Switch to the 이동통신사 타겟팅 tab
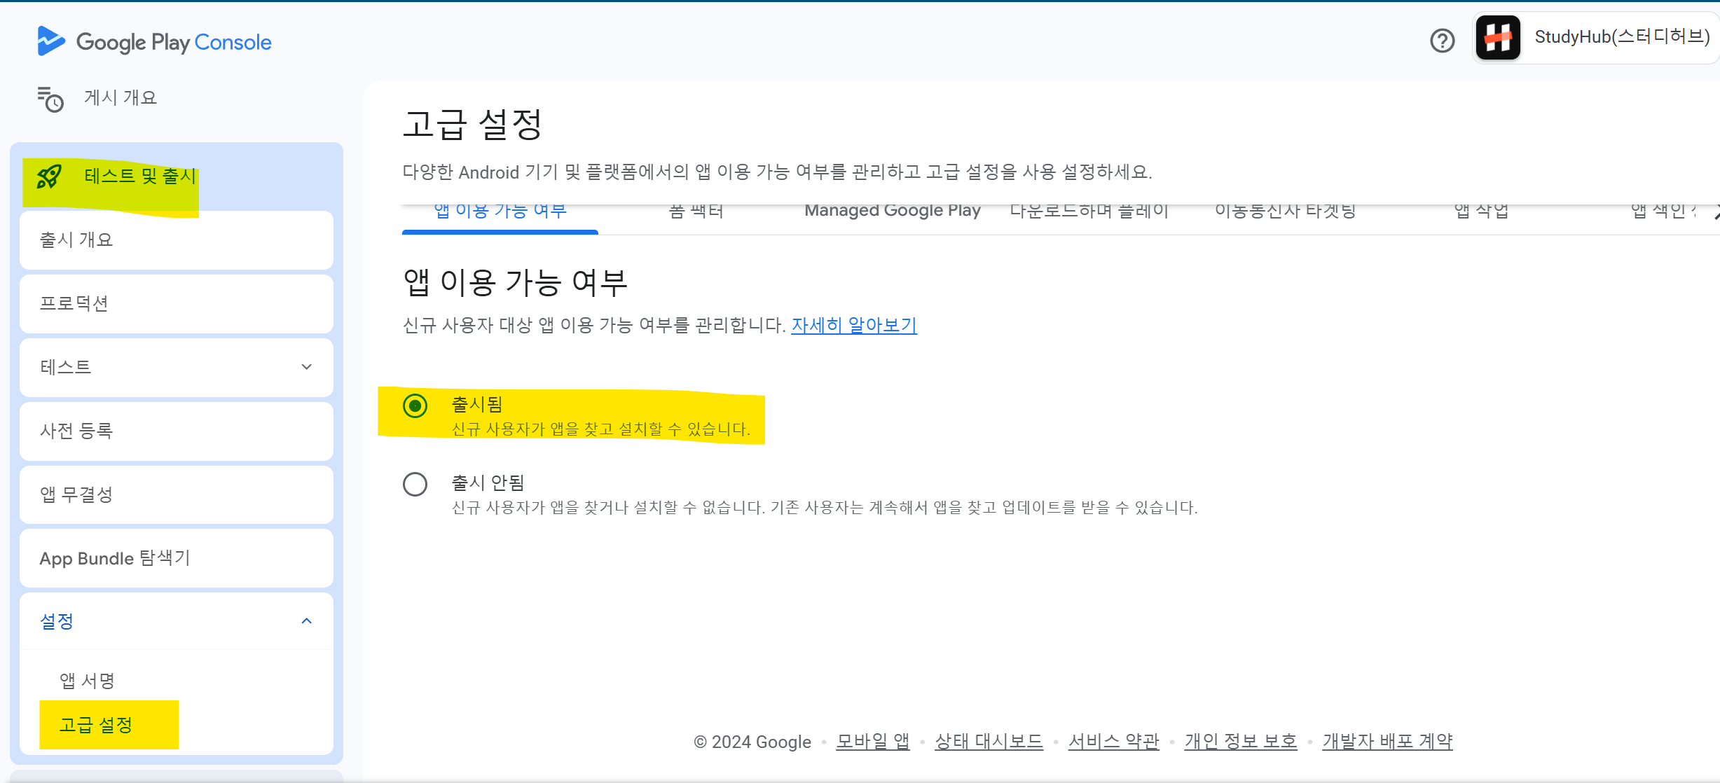This screenshot has height=783, width=1720. point(1285,211)
